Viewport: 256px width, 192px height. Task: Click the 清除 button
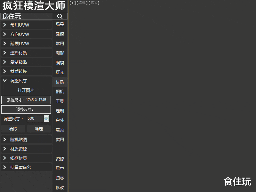point(13,129)
